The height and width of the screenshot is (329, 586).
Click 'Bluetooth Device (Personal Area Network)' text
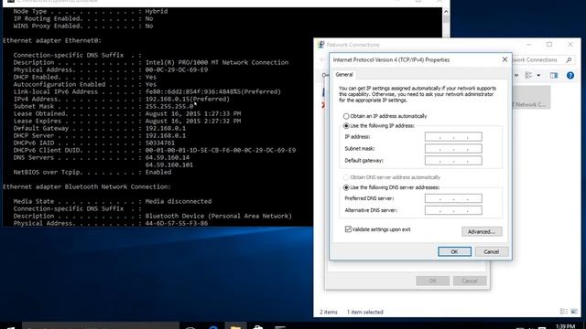[219, 216]
